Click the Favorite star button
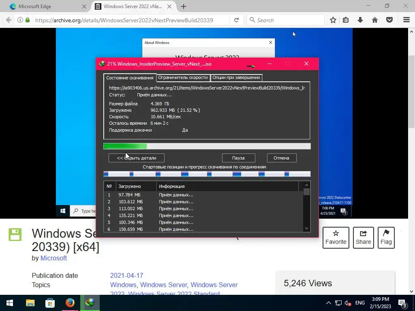Image resolution: width=415 pixels, height=311 pixels. pyautogui.click(x=336, y=237)
